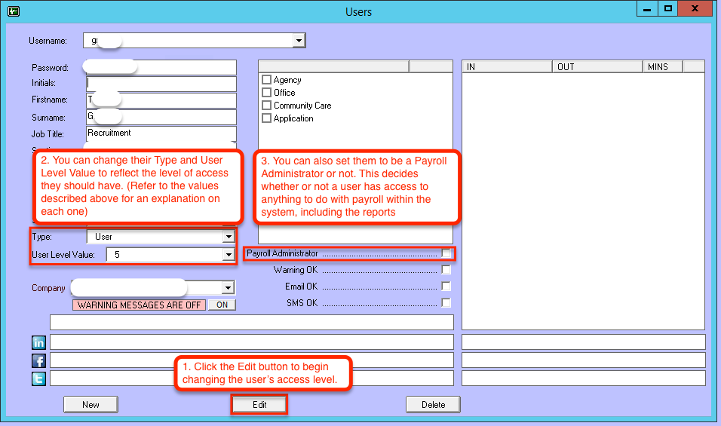Open the User Level Value dropdown
This screenshot has width=721, height=426.
click(x=229, y=255)
